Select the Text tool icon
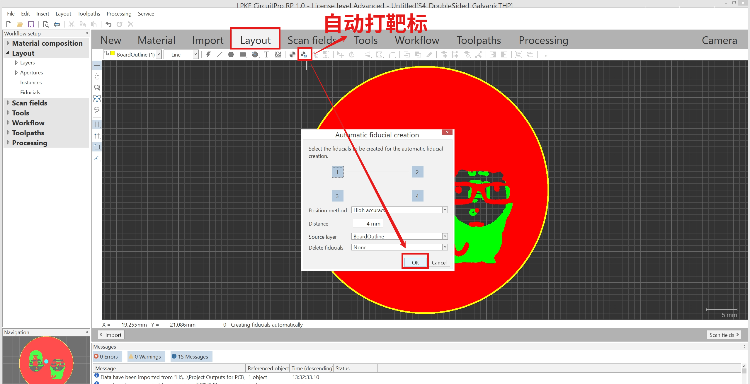Image resolution: width=750 pixels, height=384 pixels. [x=266, y=54]
